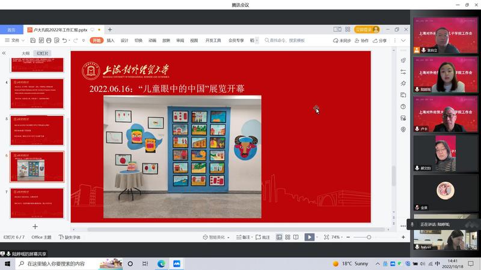Viewport: 481px width, 270px height.
Task: Click the fit-to-window zoom icon
Action: (x=326, y=237)
